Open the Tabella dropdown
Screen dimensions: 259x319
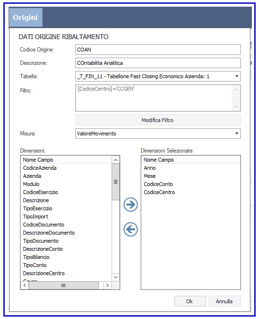237,76
